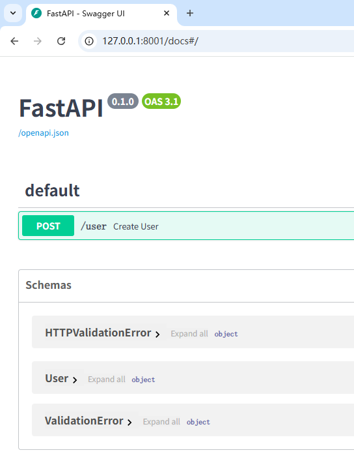The width and height of the screenshot is (354, 461).
Task: Click the green POST method button
Action: tap(48, 226)
